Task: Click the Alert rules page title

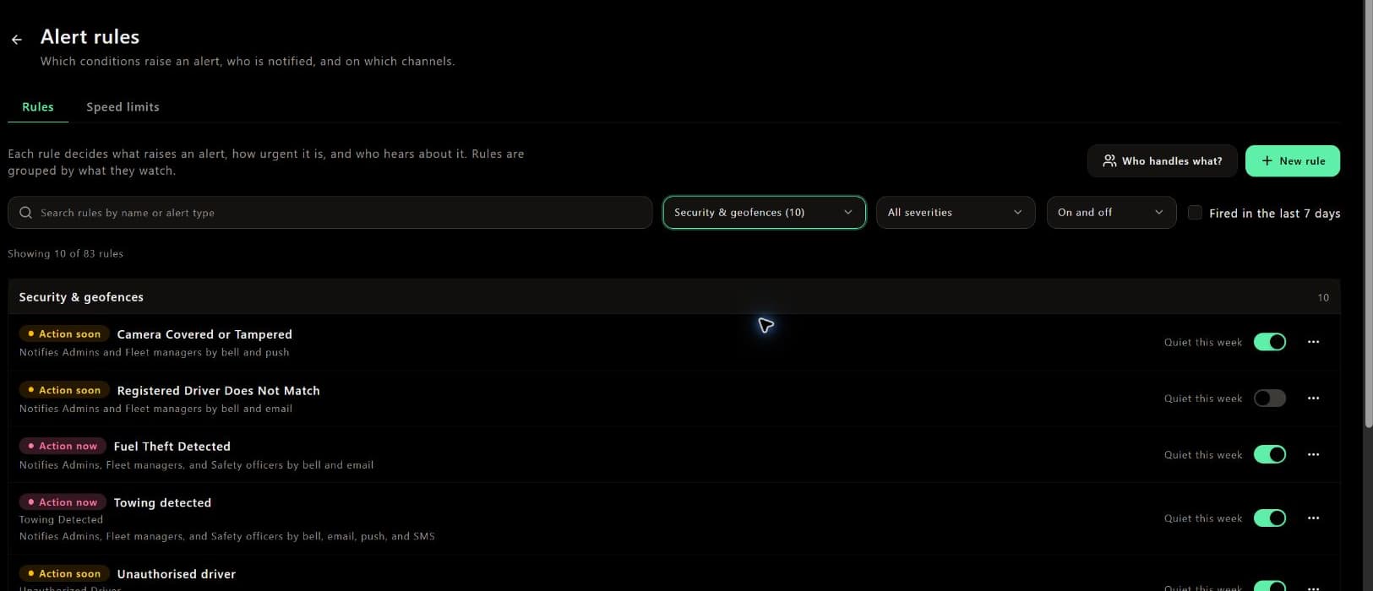Action: click(x=90, y=37)
